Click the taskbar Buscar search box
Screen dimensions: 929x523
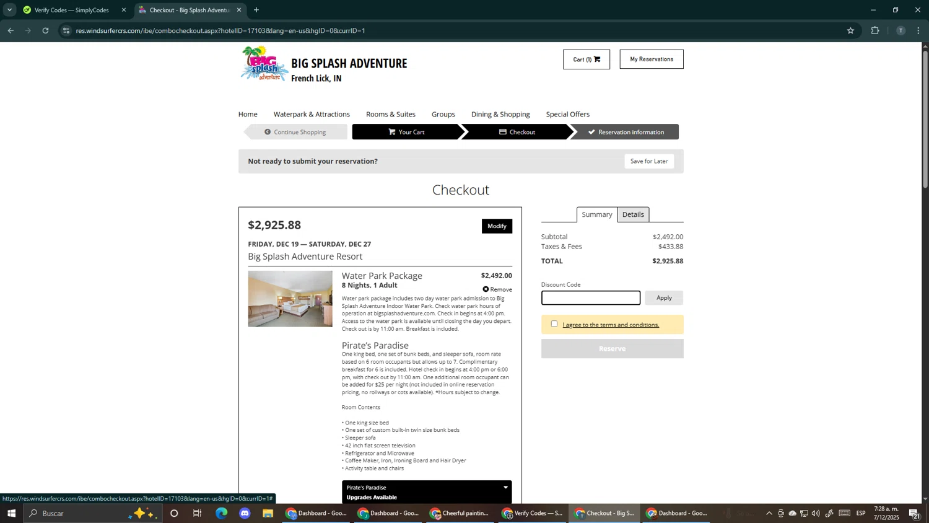click(93, 514)
